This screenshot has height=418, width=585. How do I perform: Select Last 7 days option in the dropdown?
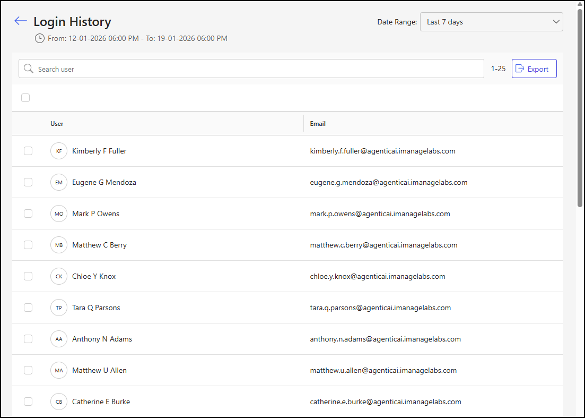pyautogui.click(x=446, y=22)
